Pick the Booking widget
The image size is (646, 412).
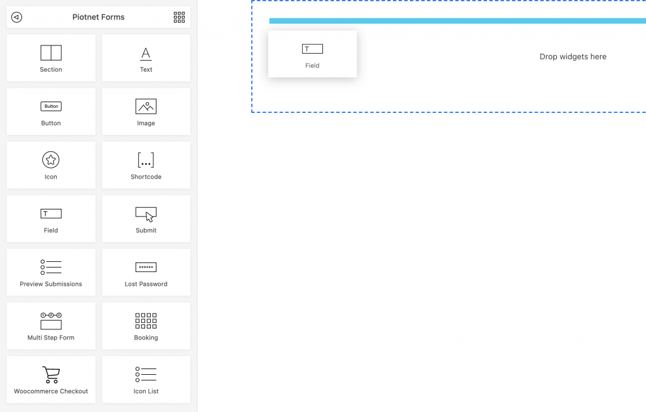pyautogui.click(x=146, y=326)
